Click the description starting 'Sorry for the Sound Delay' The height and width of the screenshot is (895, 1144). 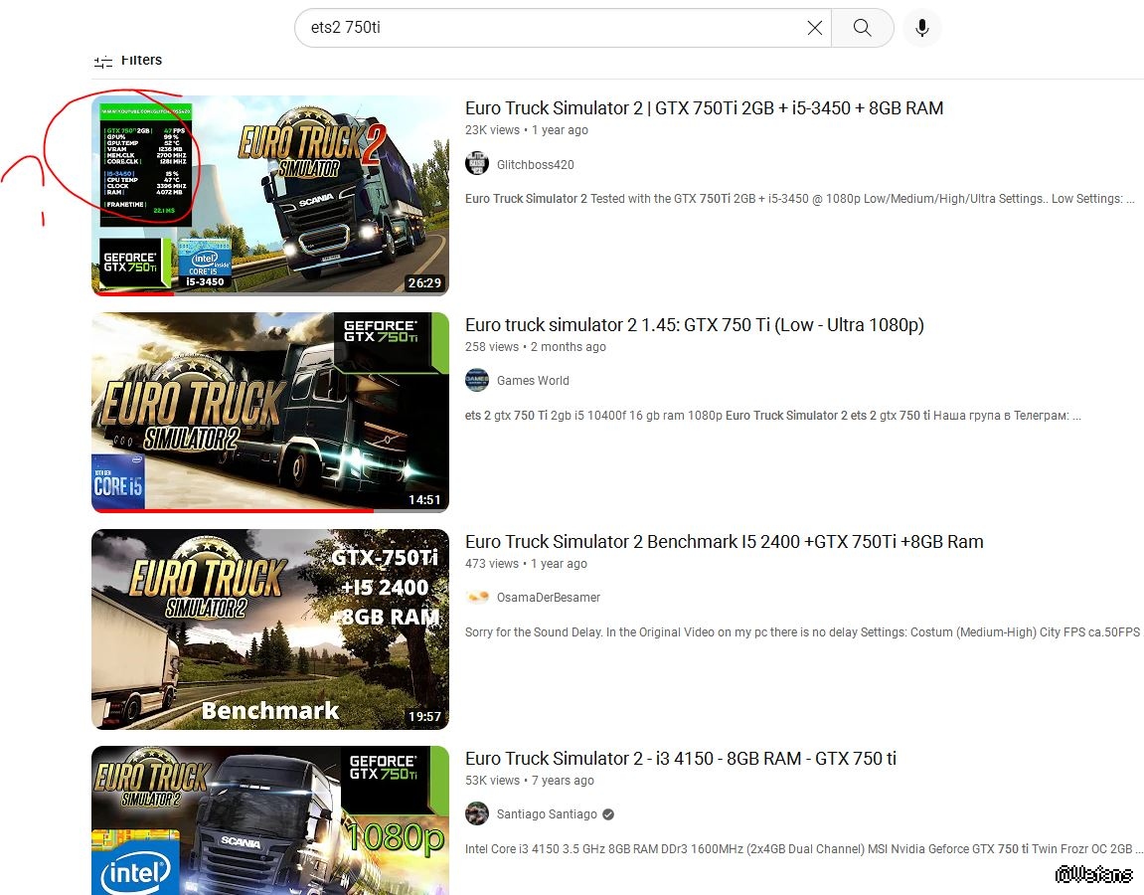point(802,632)
